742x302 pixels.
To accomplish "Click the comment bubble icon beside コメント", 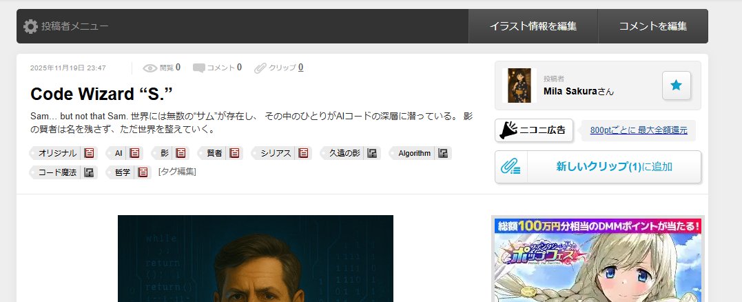I will tap(198, 68).
